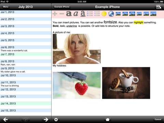Tap the plus icon to increase font size
This screenshot has width=164, height=123.
(x=55, y=14)
